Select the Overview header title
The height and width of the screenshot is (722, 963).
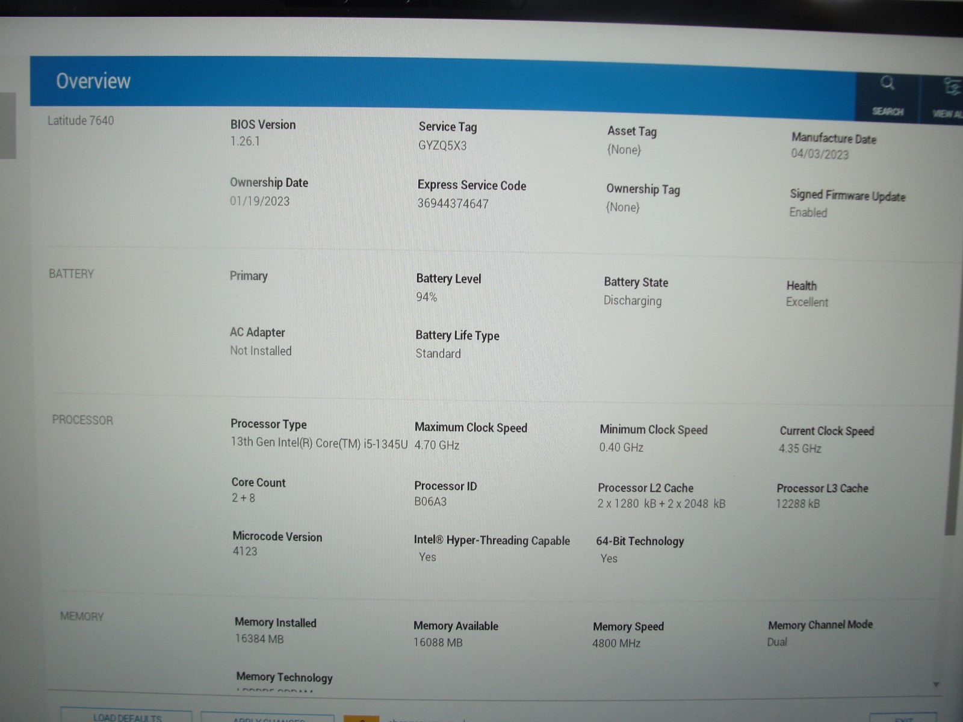point(93,81)
